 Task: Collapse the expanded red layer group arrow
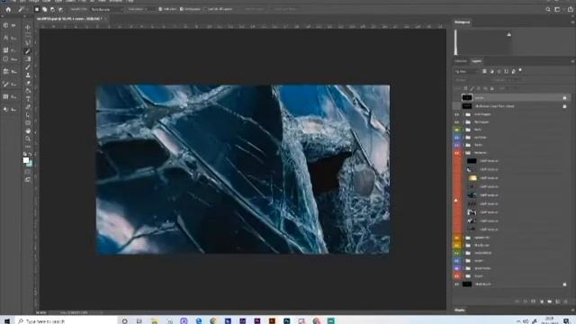tap(463, 153)
